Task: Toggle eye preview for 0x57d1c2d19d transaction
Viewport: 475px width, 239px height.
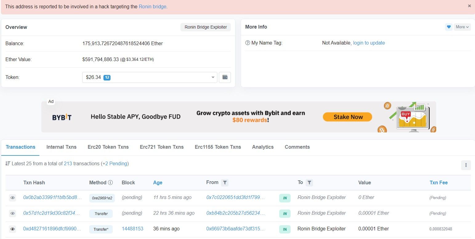Action: [13, 213]
